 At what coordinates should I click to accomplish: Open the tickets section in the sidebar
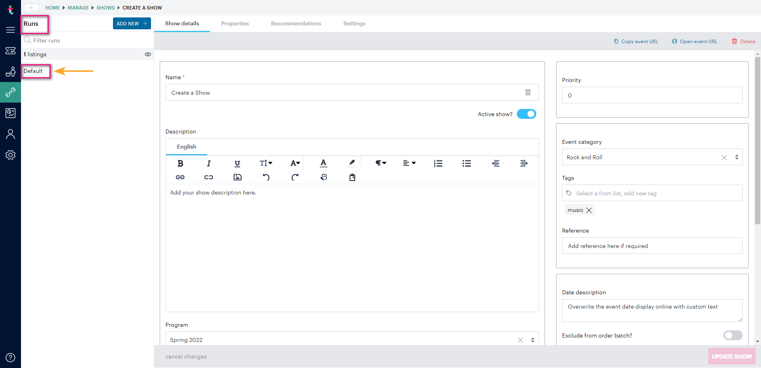pyautogui.click(x=11, y=51)
